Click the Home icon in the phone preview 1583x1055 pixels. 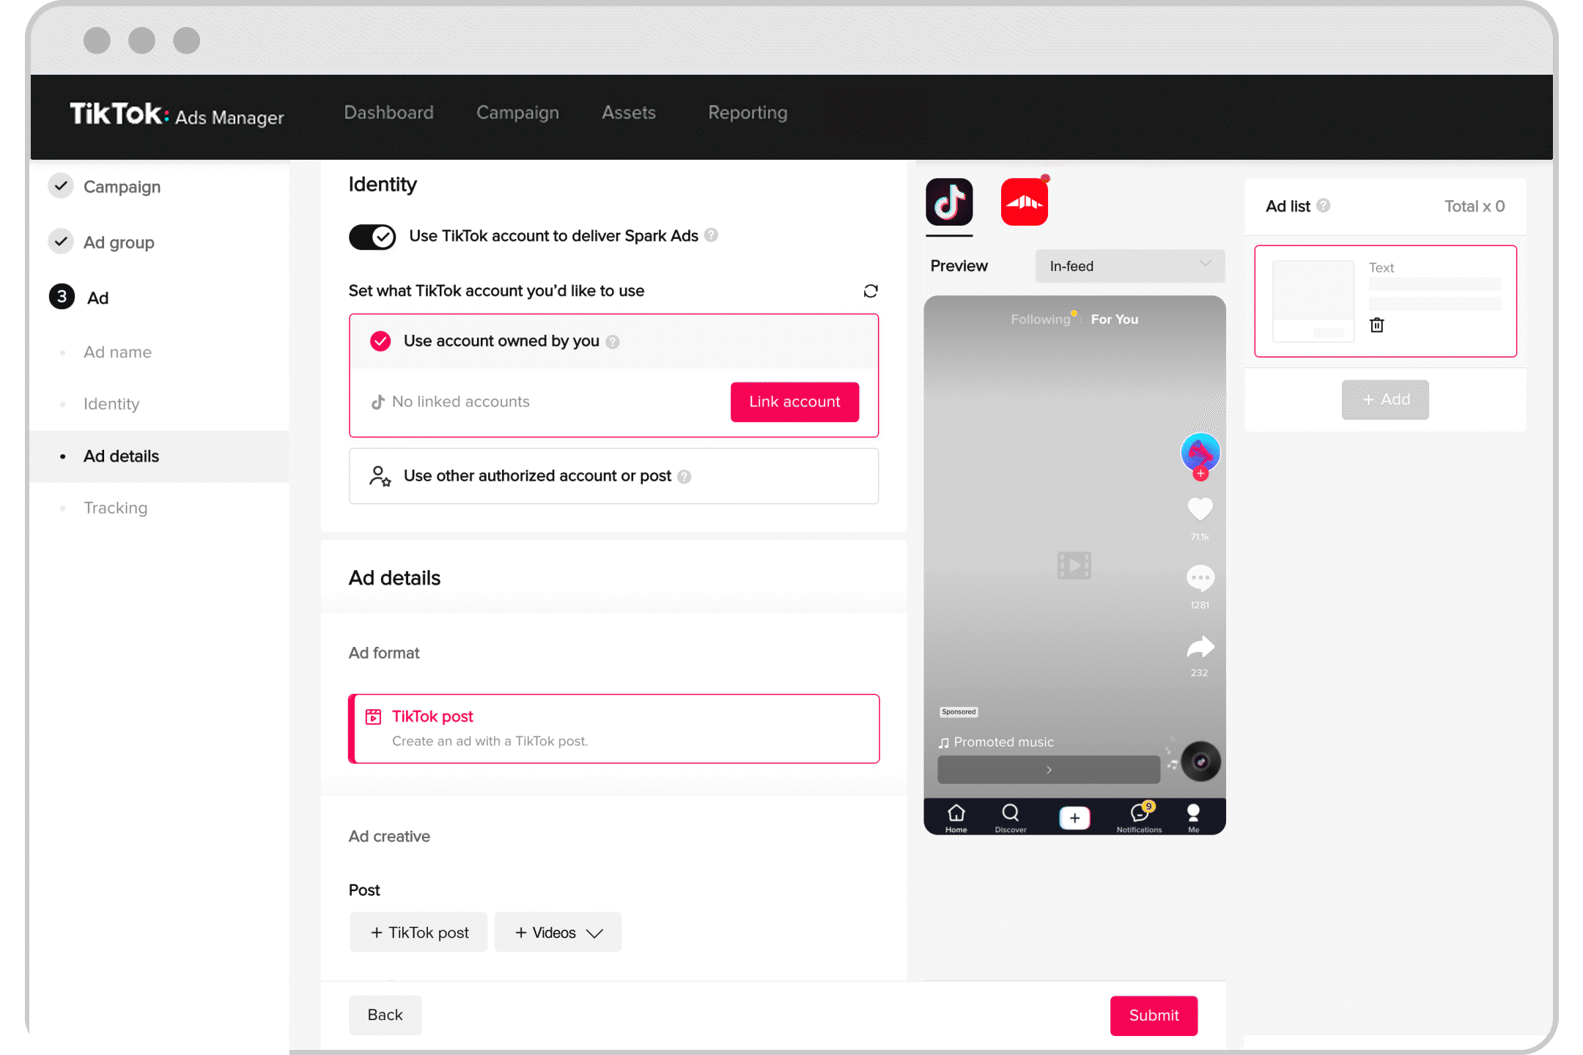pyautogui.click(x=956, y=815)
